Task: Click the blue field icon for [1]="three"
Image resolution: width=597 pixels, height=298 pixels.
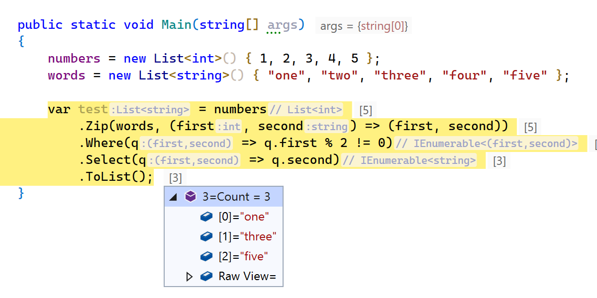Action: pyautogui.click(x=206, y=236)
